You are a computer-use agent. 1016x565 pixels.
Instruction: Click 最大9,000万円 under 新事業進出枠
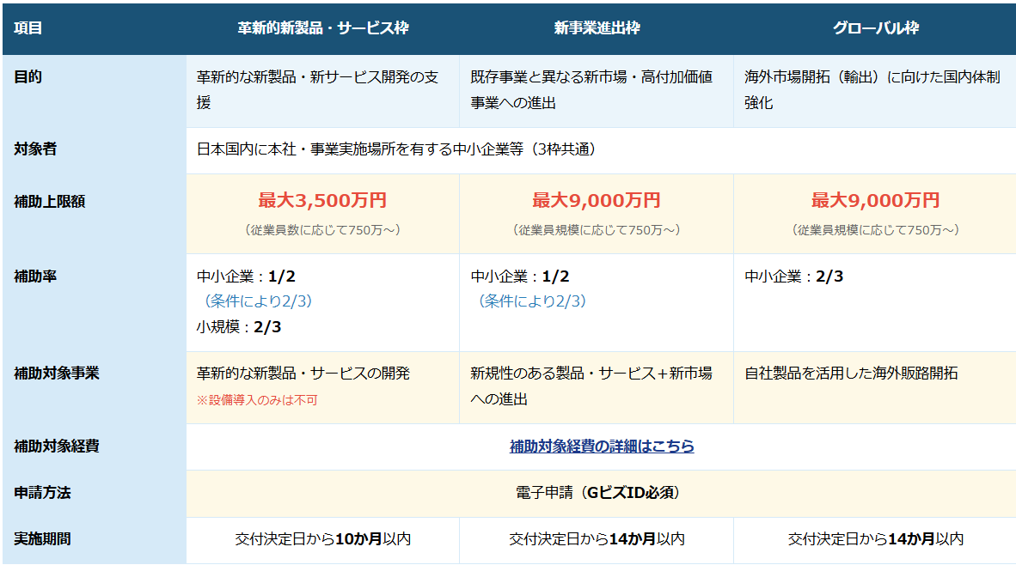tap(597, 200)
